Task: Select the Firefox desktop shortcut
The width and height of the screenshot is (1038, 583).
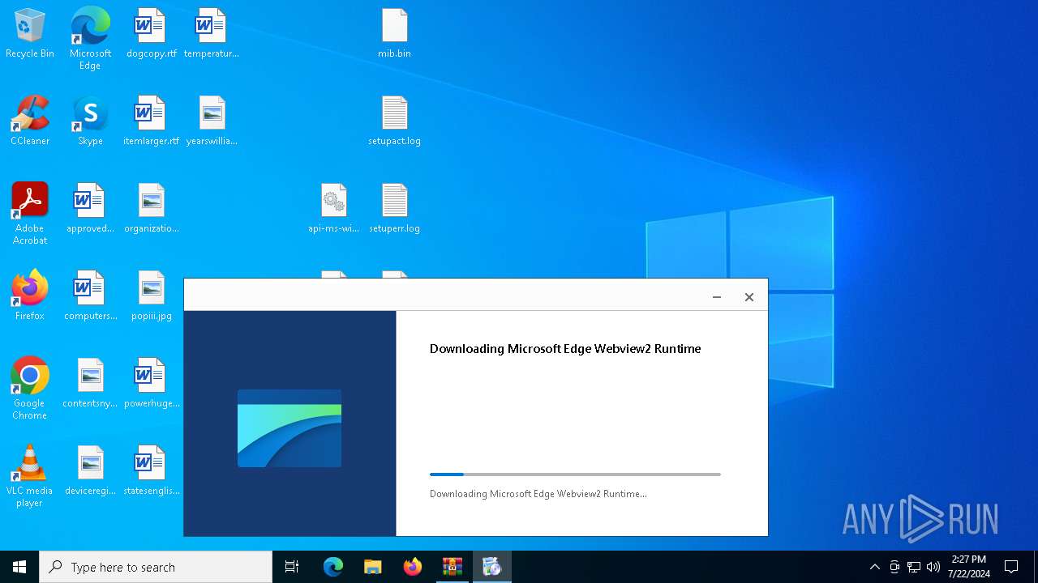Action: click(30, 296)
